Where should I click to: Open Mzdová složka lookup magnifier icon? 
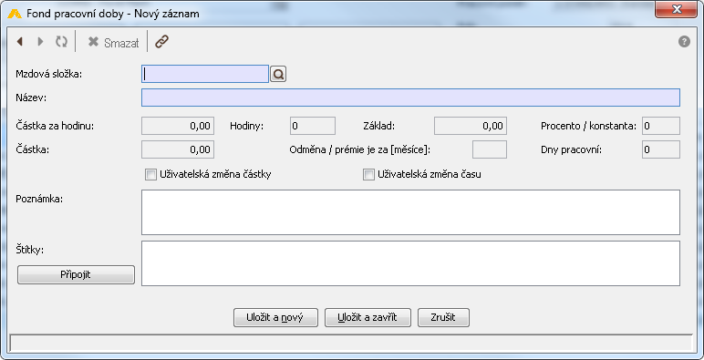[278, 74]
